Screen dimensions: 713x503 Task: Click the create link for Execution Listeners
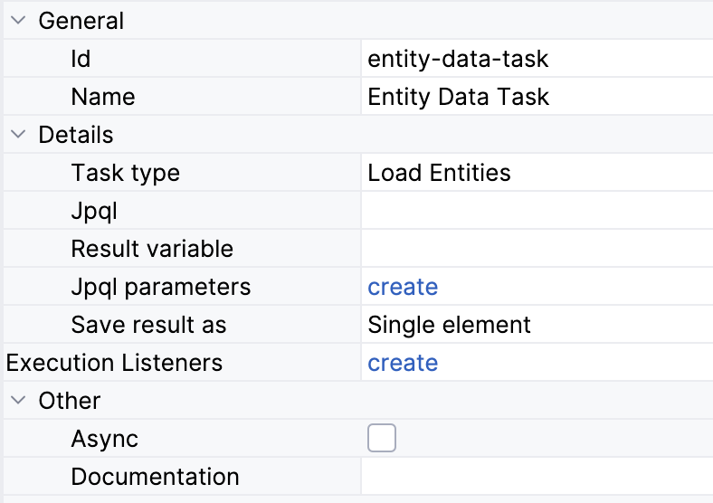[403, 363]
